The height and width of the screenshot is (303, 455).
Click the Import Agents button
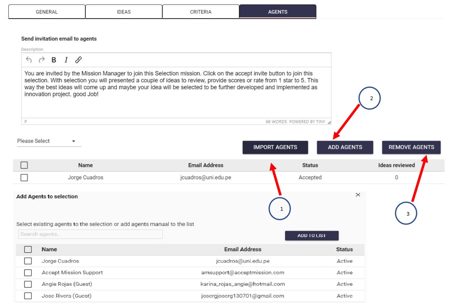pos(275,147)
